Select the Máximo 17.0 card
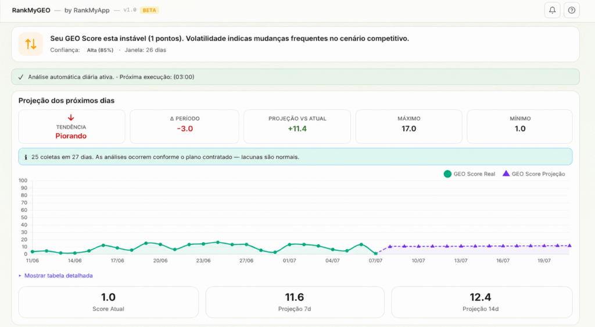Image resolution: width=595 pixels, height=327 pixels. point(408,126)
